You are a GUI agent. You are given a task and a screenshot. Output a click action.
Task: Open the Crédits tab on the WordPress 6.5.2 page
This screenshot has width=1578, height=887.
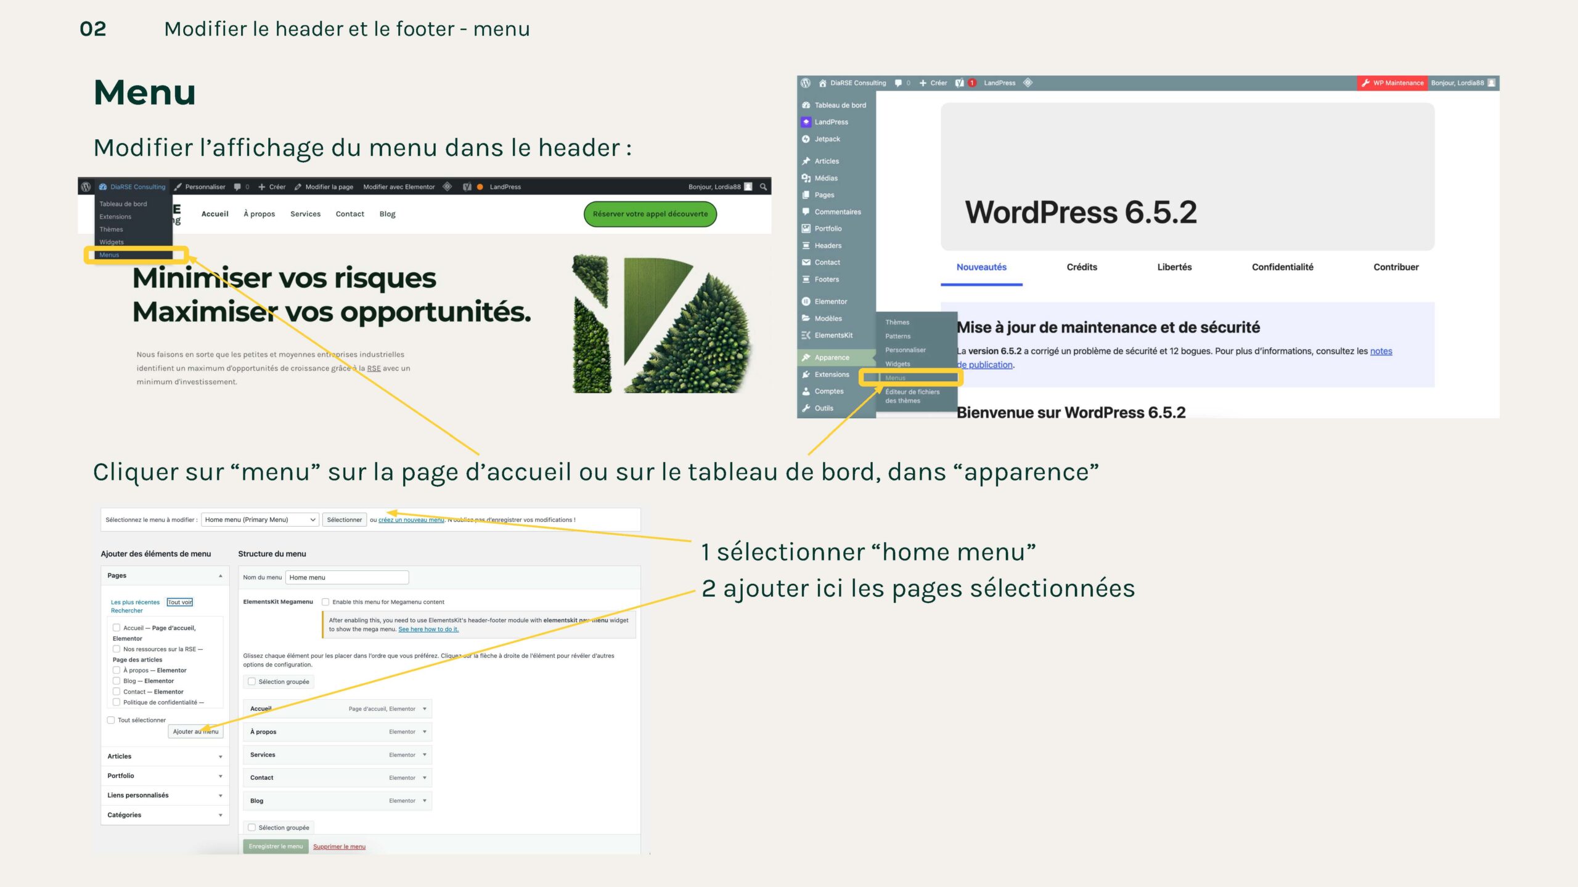[x=1082, y=267]
